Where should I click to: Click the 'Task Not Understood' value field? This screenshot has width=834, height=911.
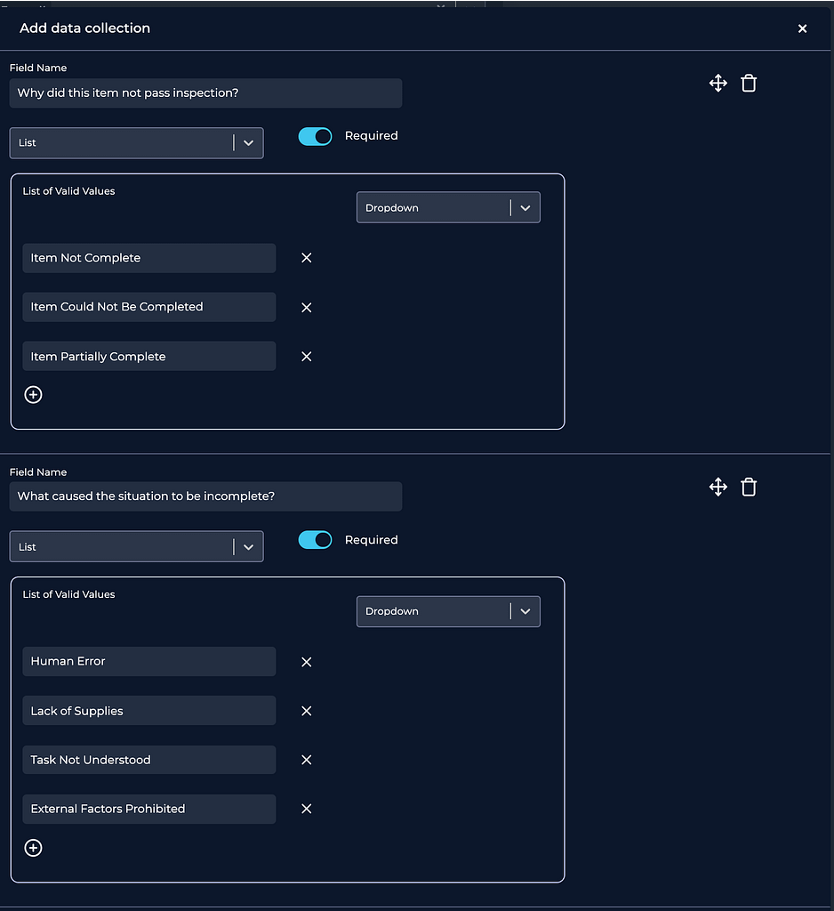pos(148,760)
